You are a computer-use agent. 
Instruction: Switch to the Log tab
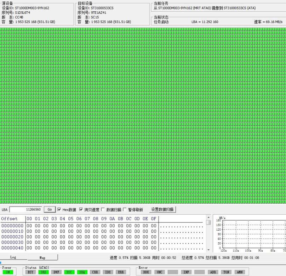pyautogui.click(x=13, y=257)
